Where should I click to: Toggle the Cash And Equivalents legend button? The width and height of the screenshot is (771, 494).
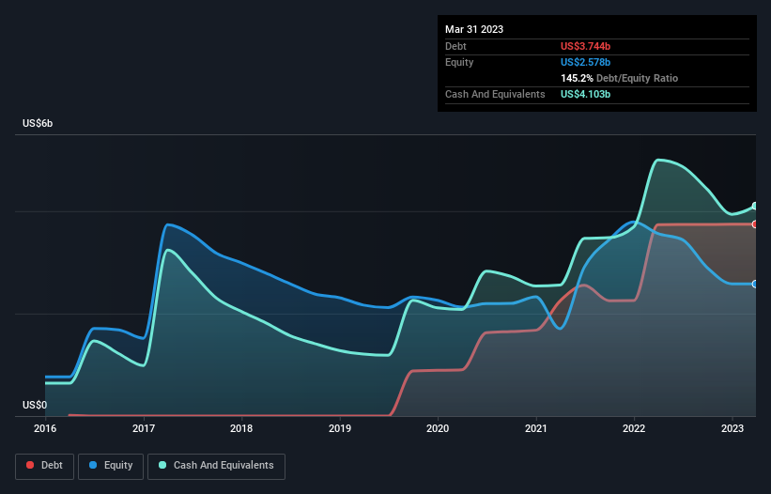click(x=216, y=466)
